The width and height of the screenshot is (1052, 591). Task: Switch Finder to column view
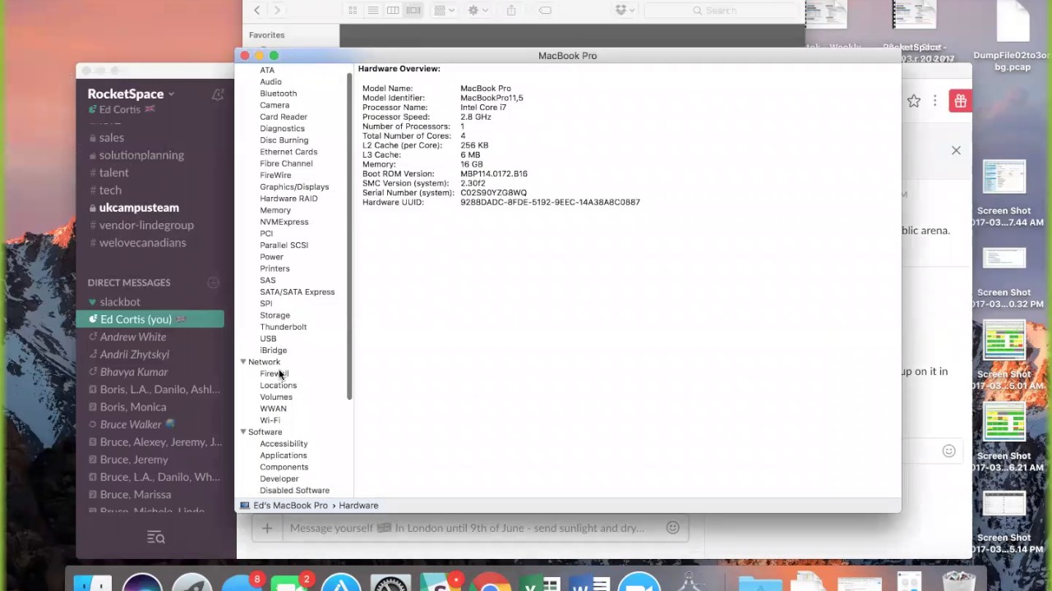click(393, 10)
